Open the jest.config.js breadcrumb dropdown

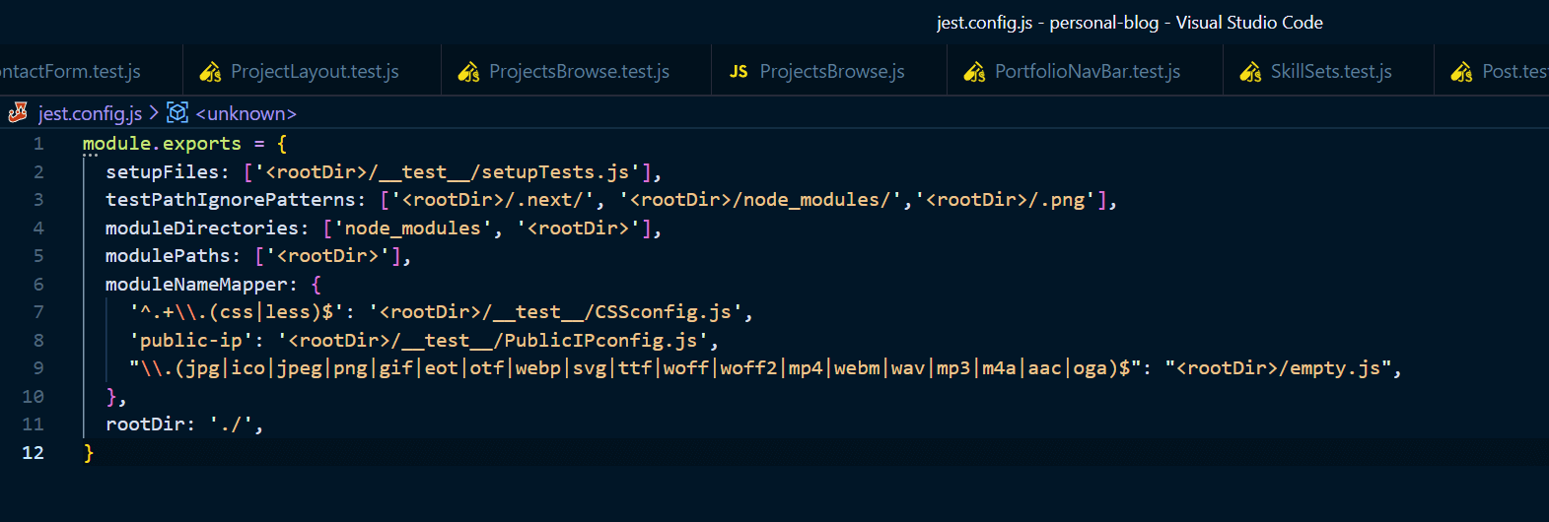(90, 113)
